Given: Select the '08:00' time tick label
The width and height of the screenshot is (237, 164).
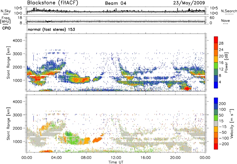Looking at the screenshot, I should [x=86, y=158].
